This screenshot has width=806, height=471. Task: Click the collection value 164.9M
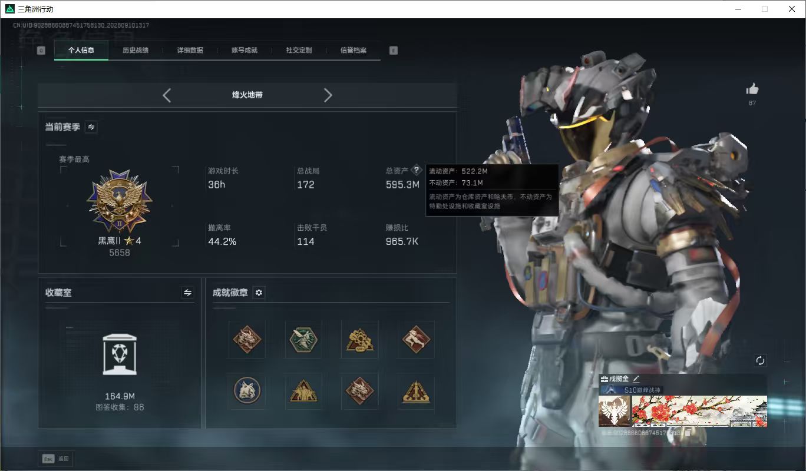point(120,396)
